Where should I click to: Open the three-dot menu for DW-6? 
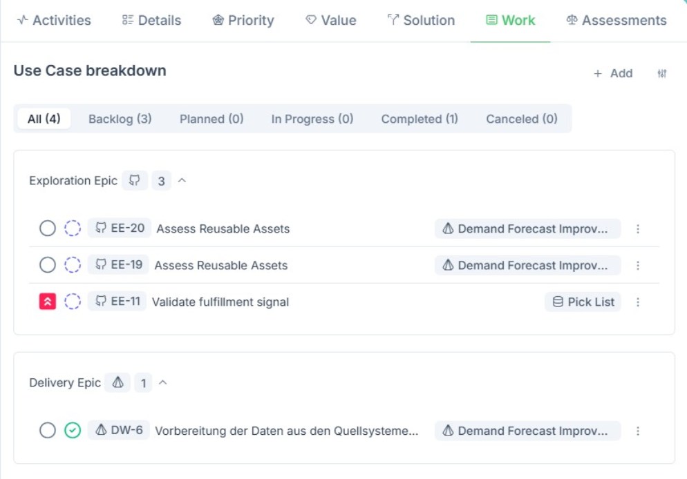[x=637, y=431]
